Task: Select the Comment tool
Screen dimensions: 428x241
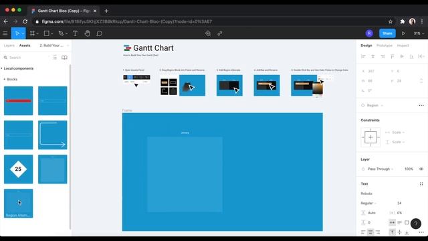Action: (100, 33)
